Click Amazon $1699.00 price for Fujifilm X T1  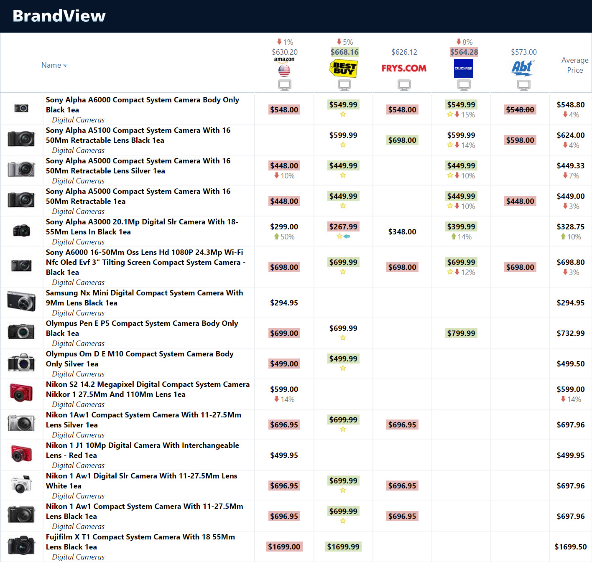coord(284,547)
